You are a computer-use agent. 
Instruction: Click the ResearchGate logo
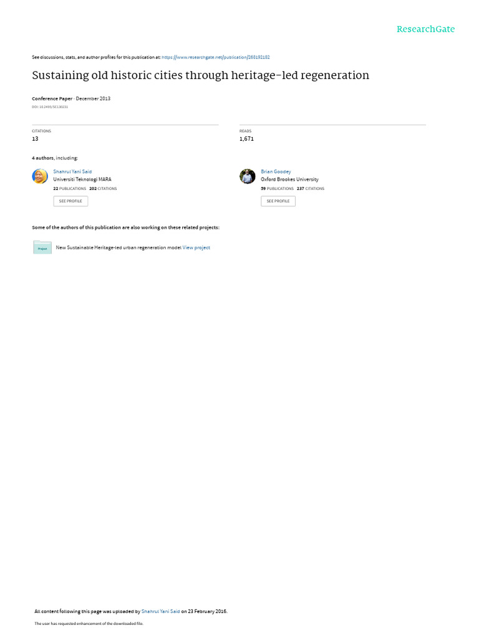coord(425,29)
